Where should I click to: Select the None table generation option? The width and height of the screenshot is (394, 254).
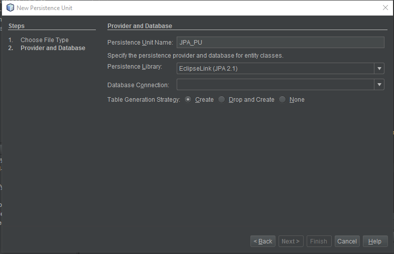(x=283, y=100)
